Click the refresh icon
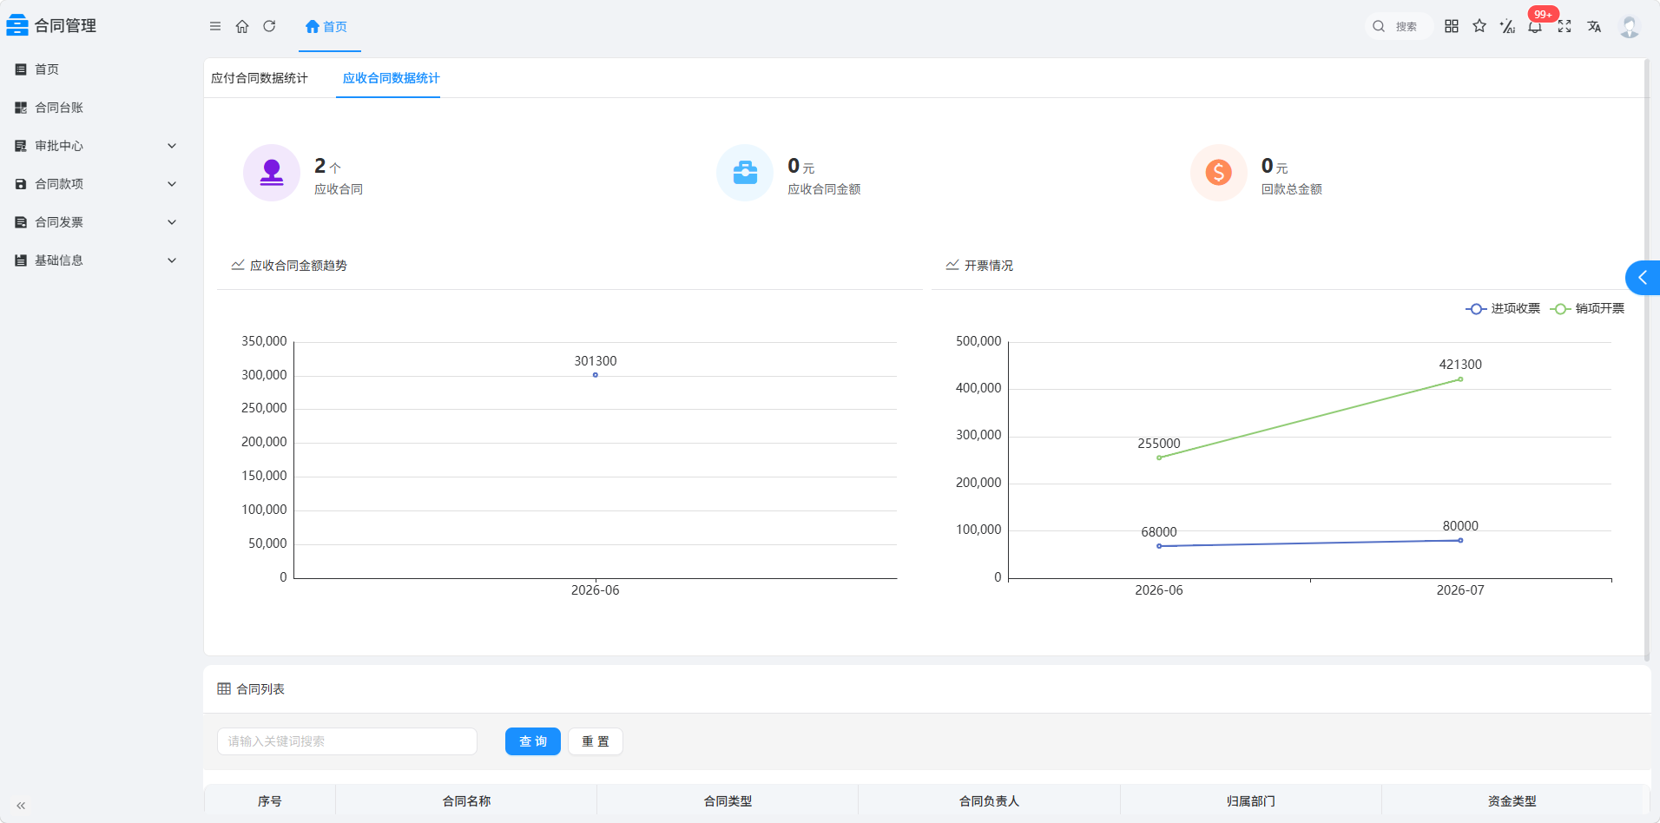1660x823 pixels. point(269,26)
